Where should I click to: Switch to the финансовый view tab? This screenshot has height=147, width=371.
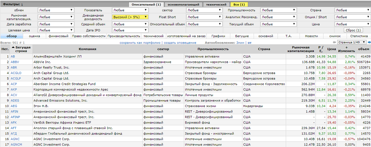point(58,36)
